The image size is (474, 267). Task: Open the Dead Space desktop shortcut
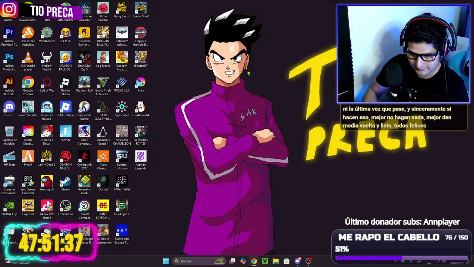[122, 208]
